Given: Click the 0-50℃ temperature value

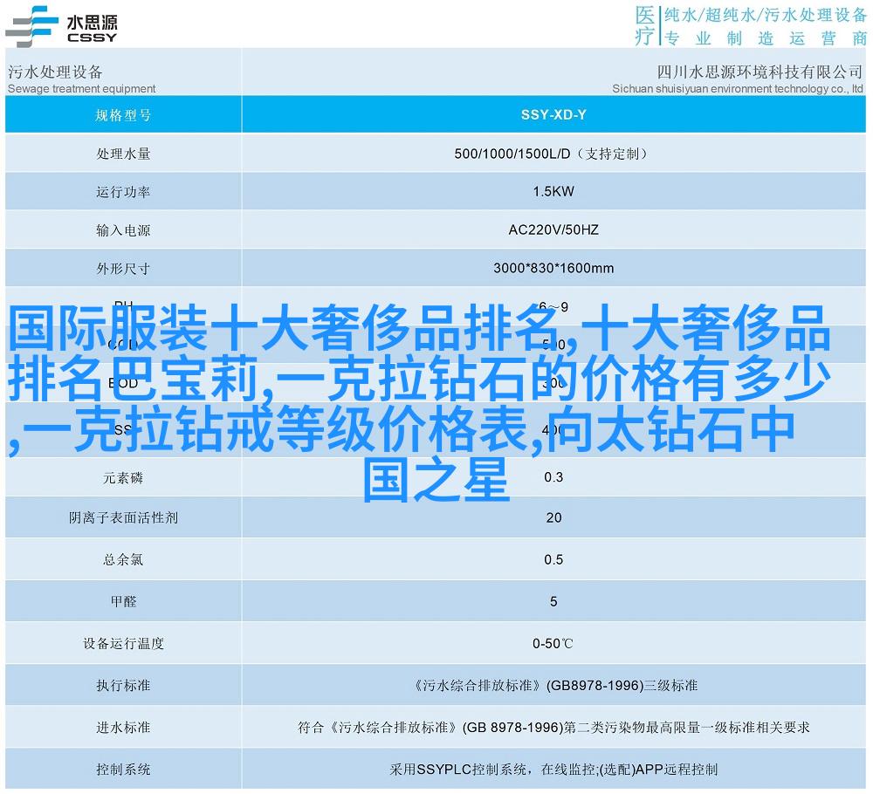Looking at the screenshot, I should click(x=553, y=644).
